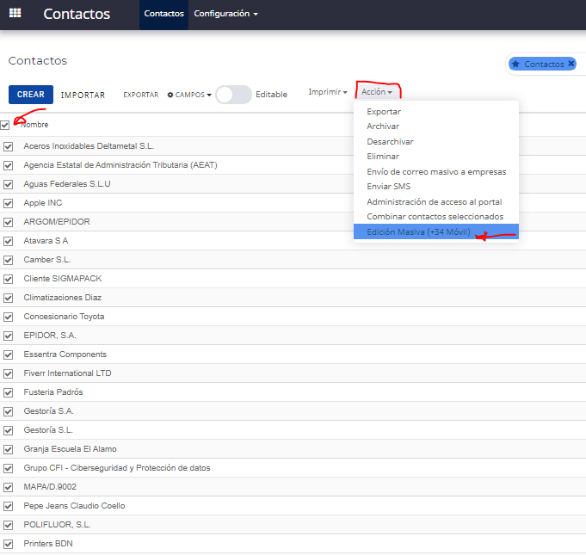
Task: Open Administración de acceso al portal
Action: (x=435, y=202)
